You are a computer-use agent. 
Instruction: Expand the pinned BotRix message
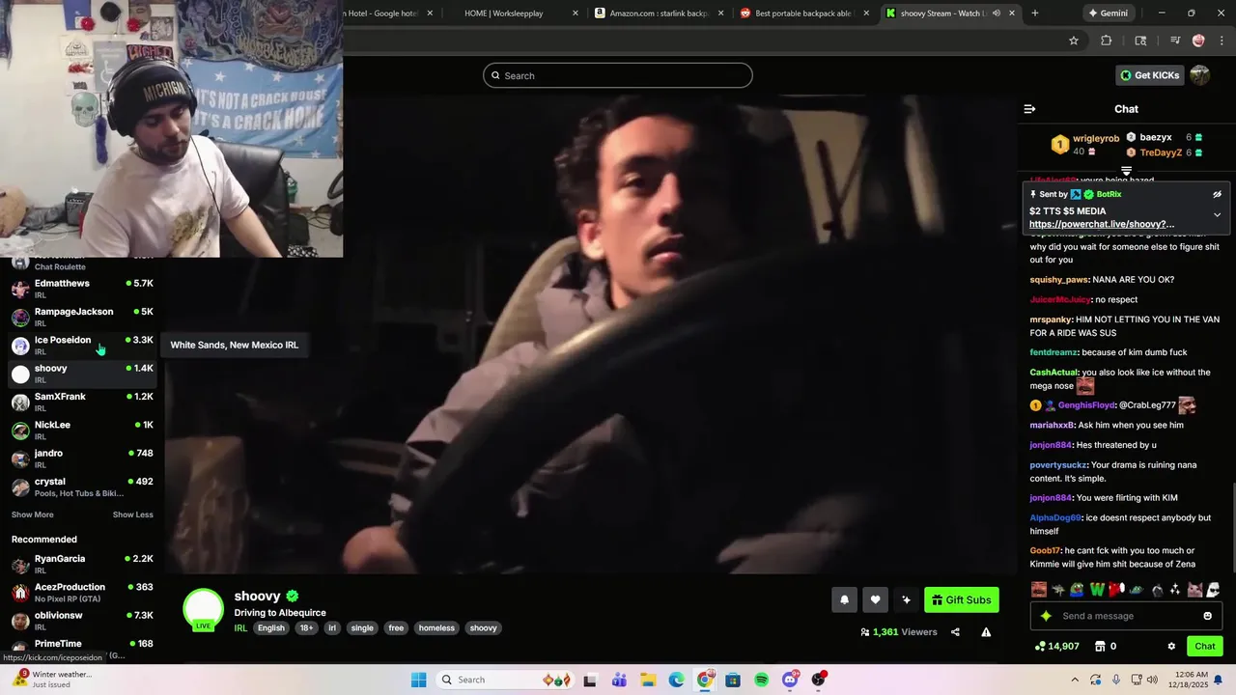point(1217,214)
